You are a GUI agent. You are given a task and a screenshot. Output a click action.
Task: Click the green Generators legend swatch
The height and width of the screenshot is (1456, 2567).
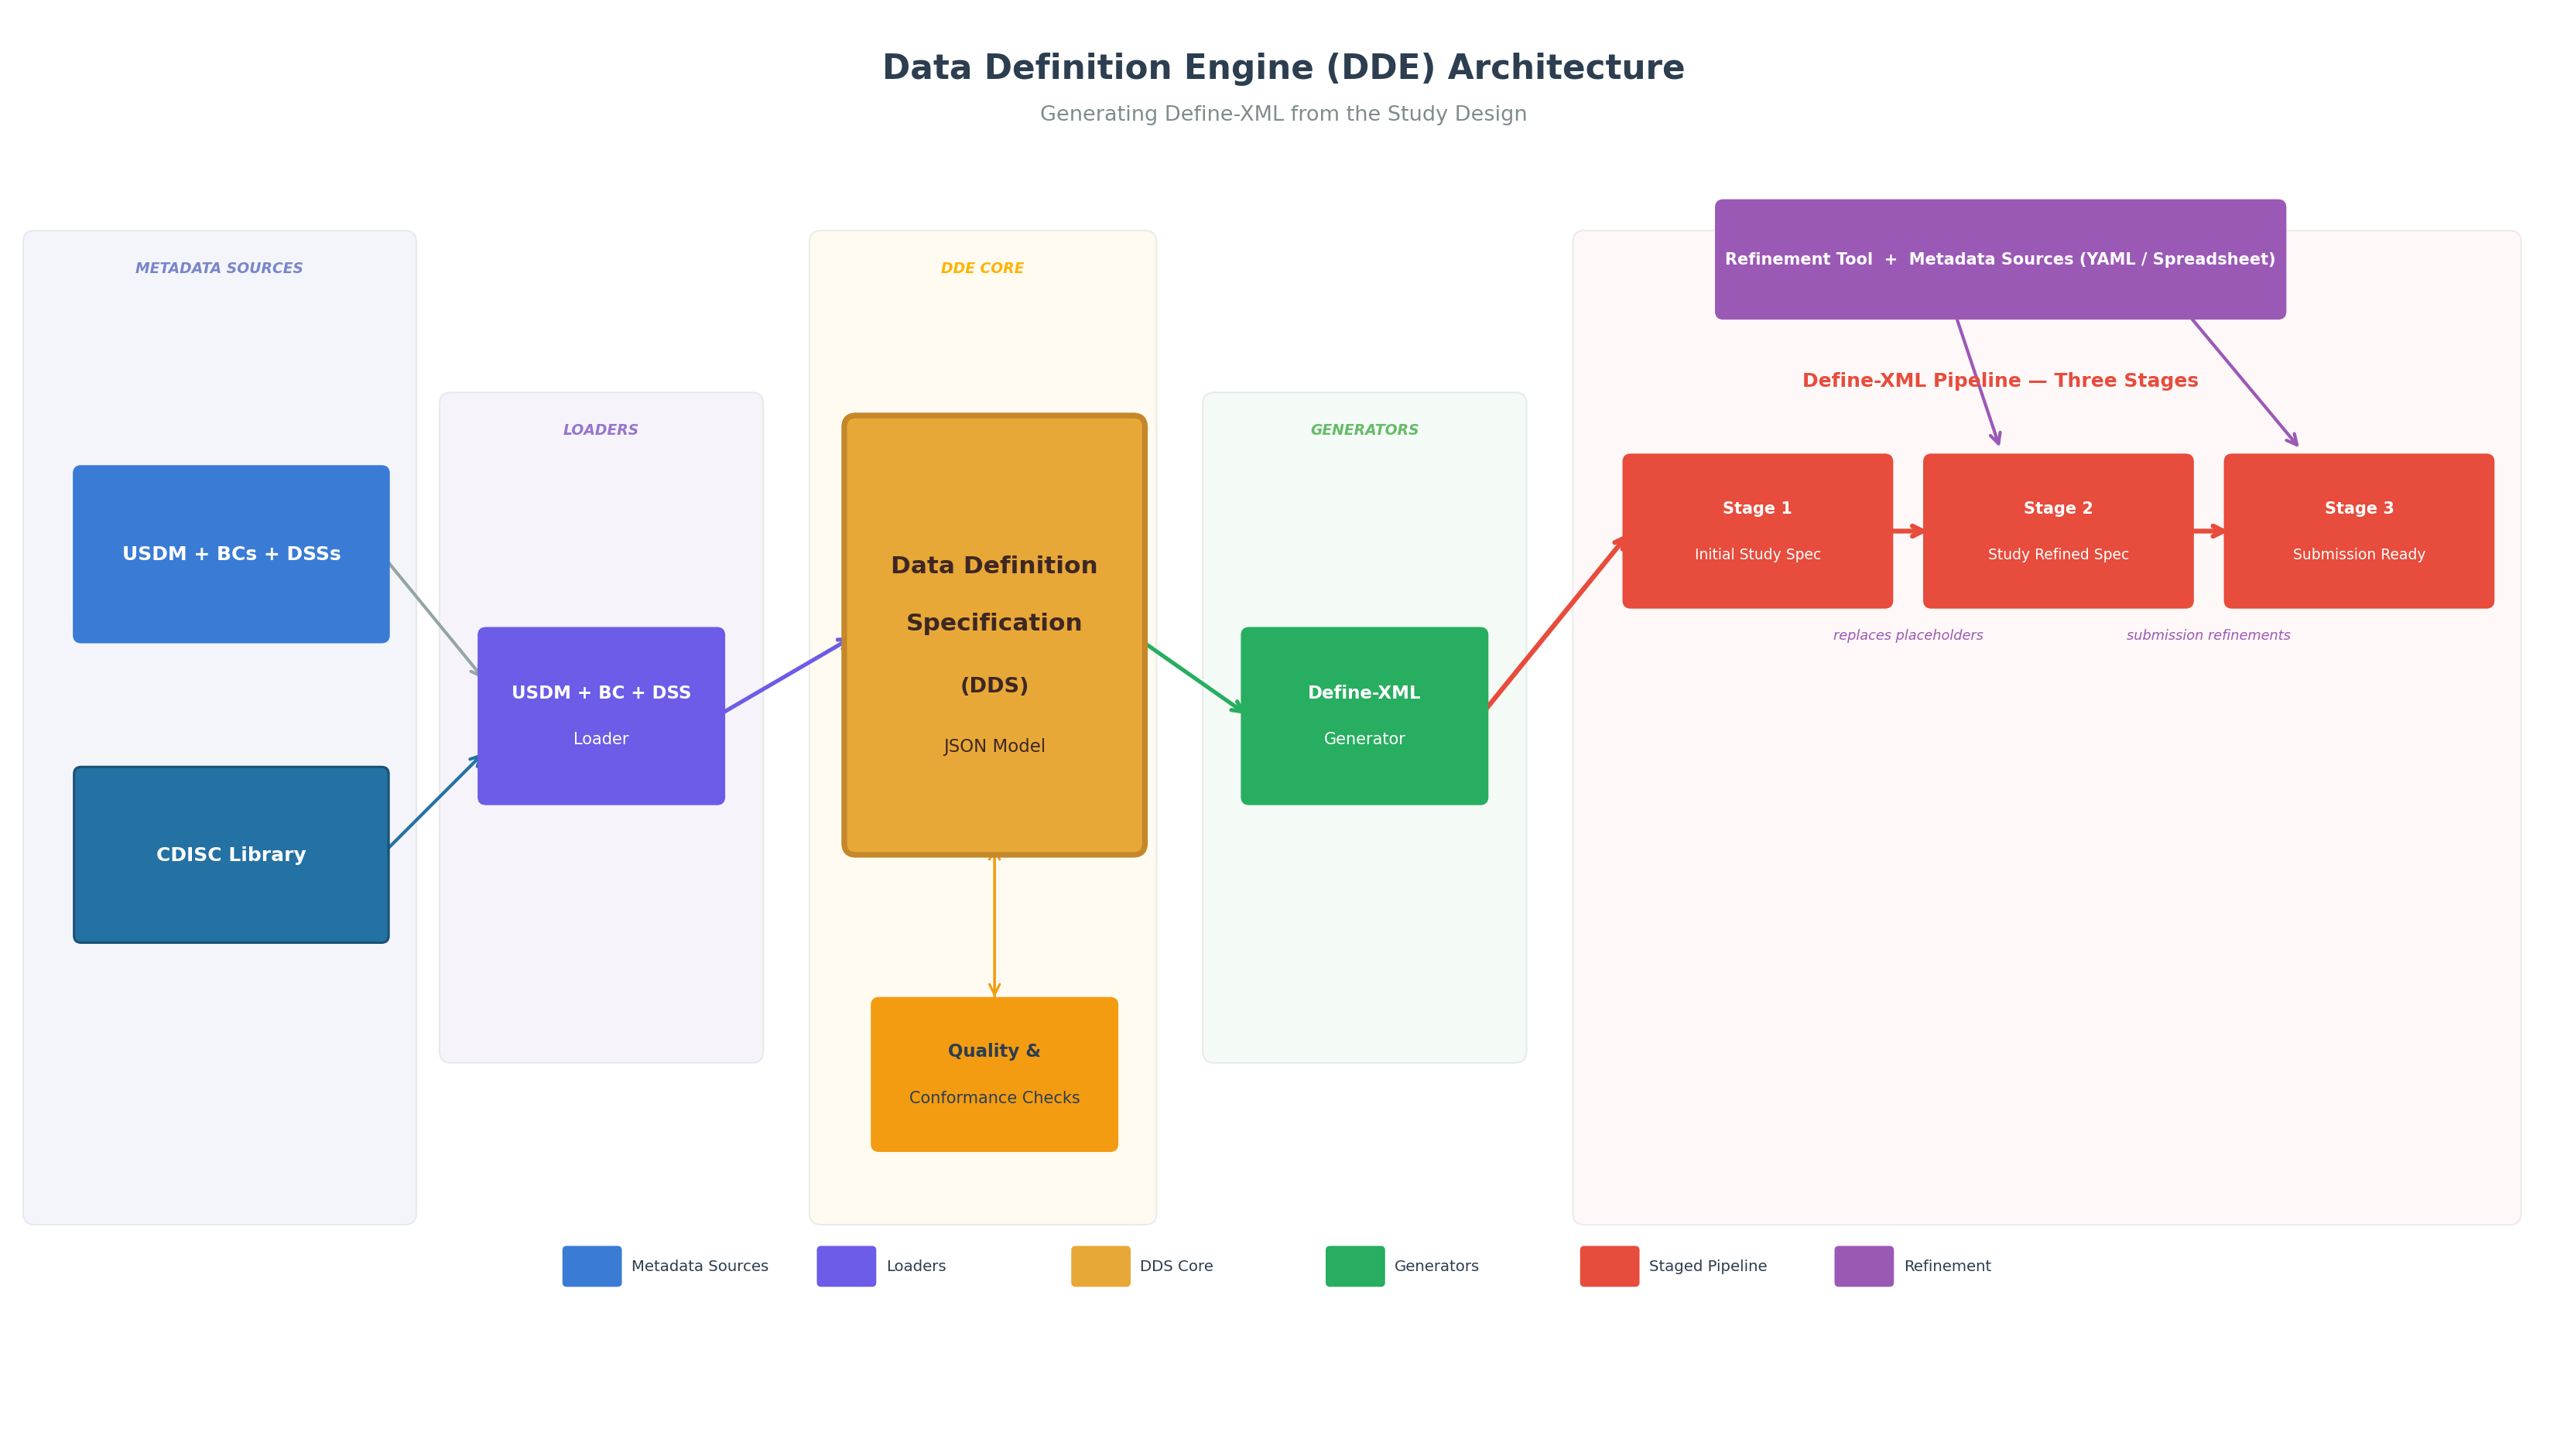click(x=1355, y=1266)
